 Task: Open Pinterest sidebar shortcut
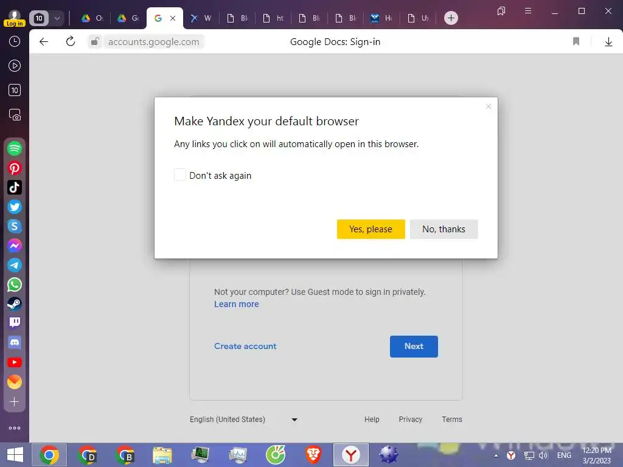[x=15, y=168]
